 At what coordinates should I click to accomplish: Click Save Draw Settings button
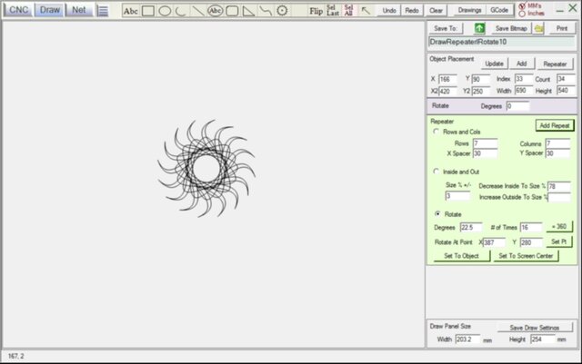(x=535, y=328)
